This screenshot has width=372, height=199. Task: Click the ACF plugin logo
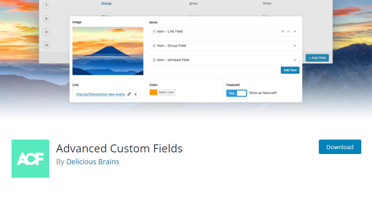pos(30,159)
